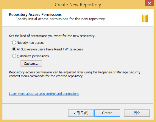Cancel with the 취소 button
Viewport: 156px width, 122px height.
coord(137,113)
